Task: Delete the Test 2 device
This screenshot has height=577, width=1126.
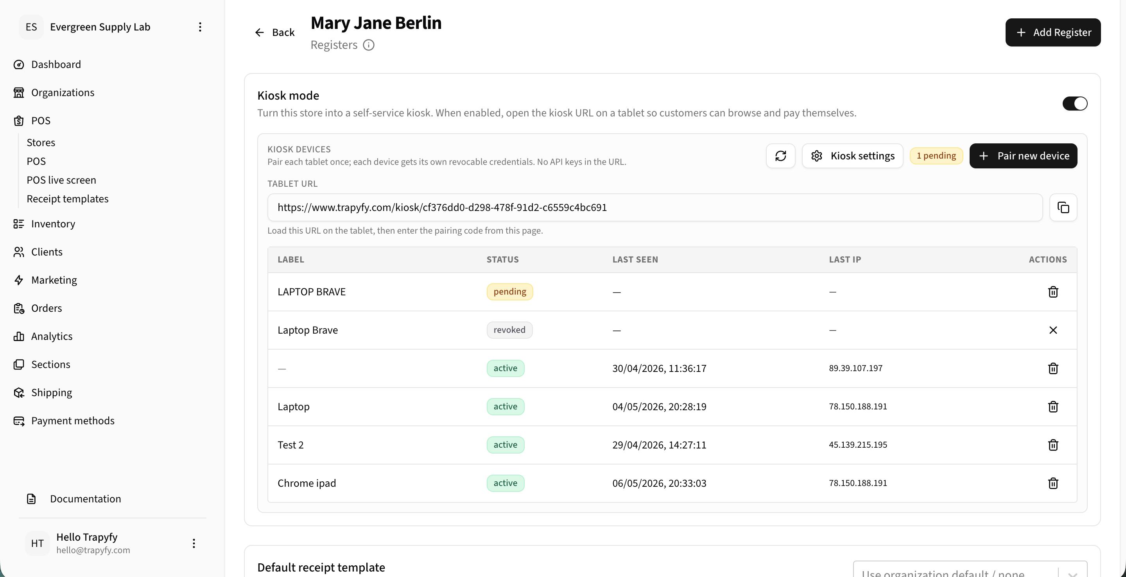Action: (x=1053, y=445)
